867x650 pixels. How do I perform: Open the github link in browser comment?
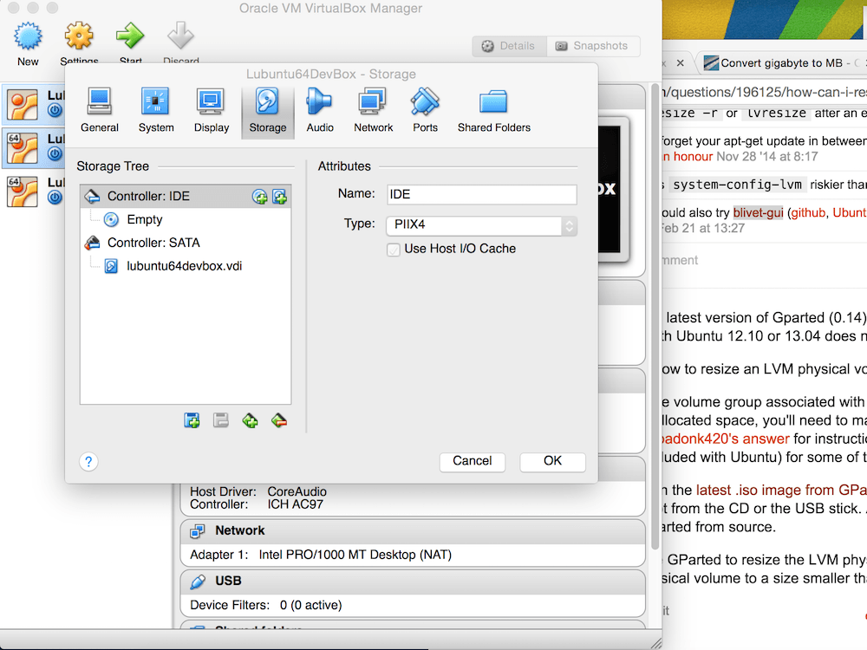[x=808, y=213]
